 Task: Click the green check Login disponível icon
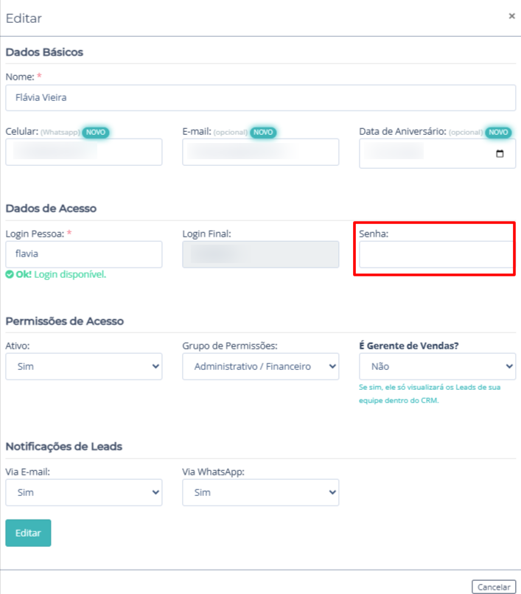pyautogui.click(x=10, y=274)
